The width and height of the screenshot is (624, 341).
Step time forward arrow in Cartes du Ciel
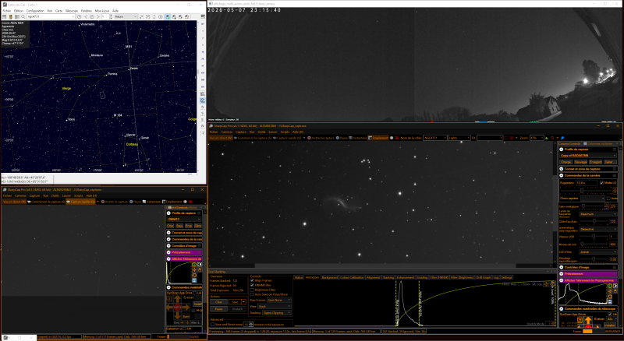click(98, 16)
